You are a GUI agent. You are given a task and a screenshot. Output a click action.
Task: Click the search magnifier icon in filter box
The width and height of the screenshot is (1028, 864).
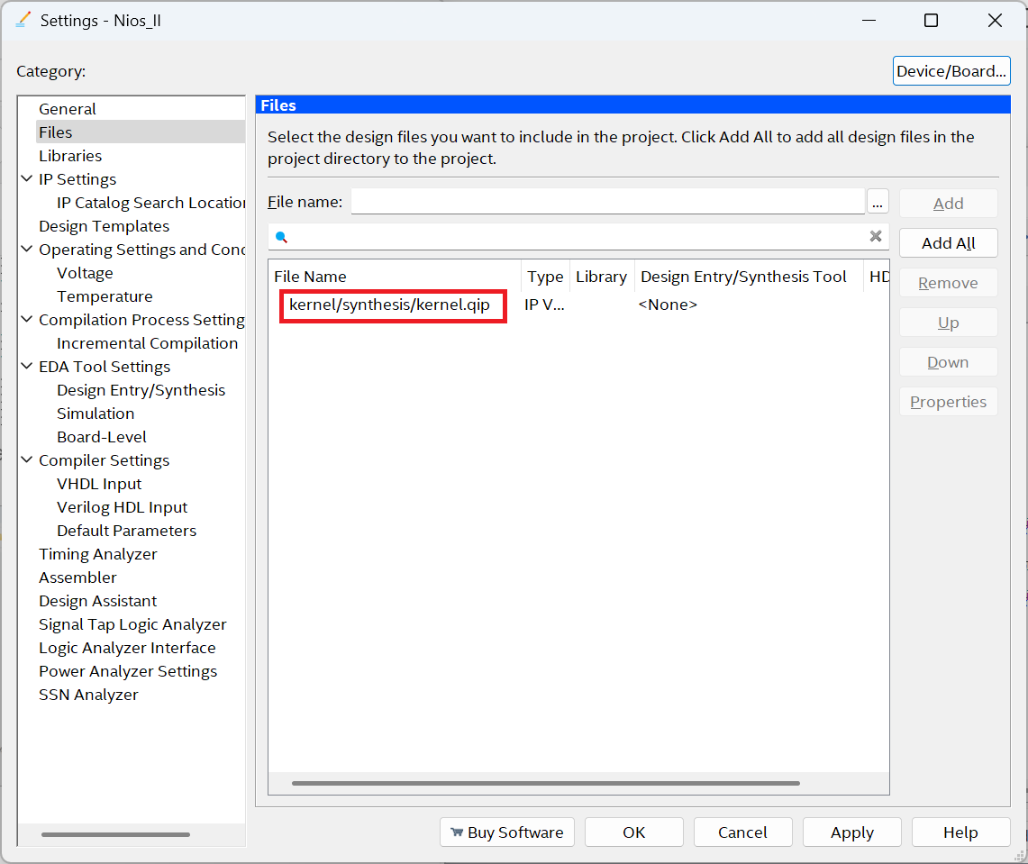tap(281, 237)
